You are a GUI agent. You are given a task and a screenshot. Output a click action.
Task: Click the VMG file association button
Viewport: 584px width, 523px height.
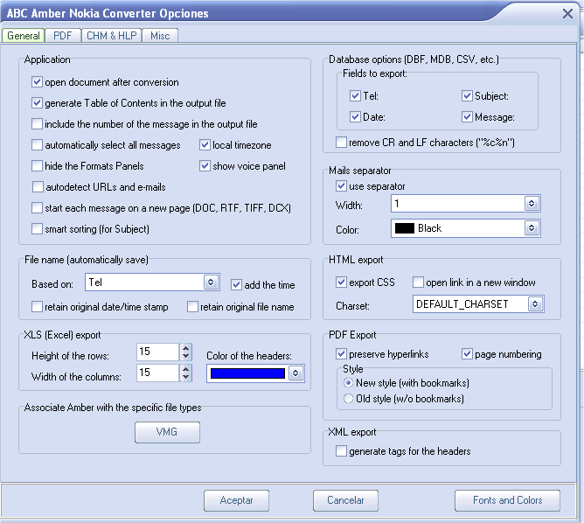(x=167, y=432)
